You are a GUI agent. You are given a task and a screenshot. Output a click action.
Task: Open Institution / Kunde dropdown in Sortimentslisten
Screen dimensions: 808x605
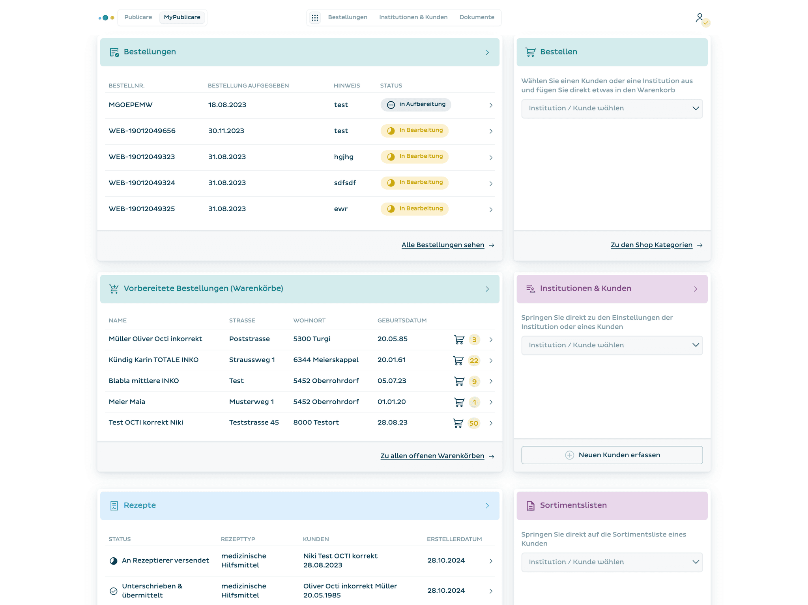click(612, 562)
